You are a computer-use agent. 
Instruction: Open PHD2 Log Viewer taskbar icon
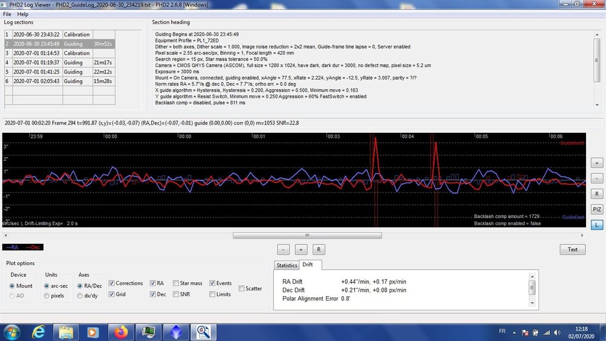click(204, 332)
